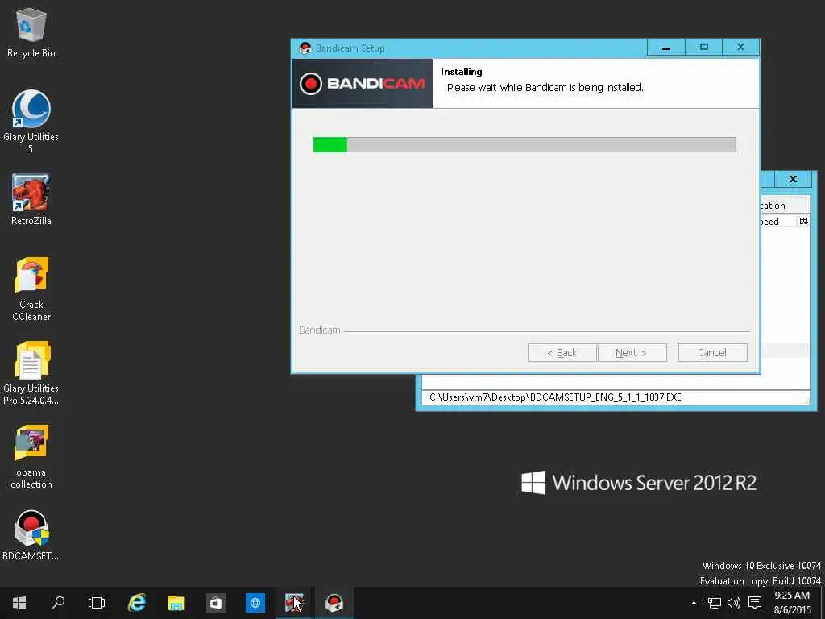
Task: Click the BDCAMSETUP file path status text
Action: pos(555,397)
